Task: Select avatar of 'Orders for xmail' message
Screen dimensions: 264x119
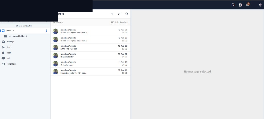Action: pos(55,64)
